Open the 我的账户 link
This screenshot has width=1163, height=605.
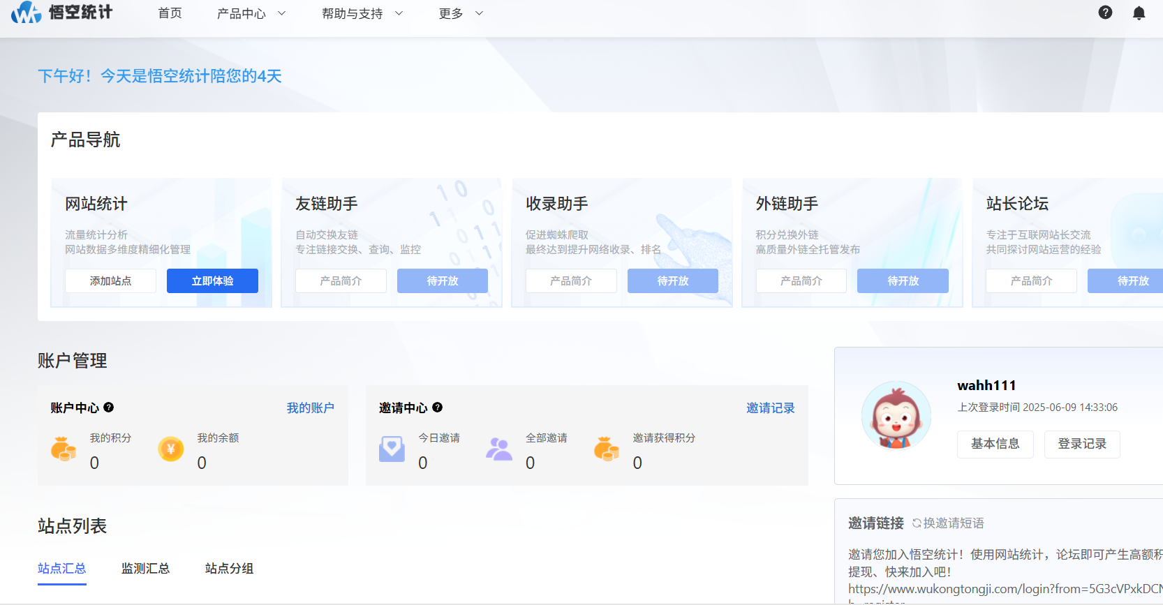(310, 408)
